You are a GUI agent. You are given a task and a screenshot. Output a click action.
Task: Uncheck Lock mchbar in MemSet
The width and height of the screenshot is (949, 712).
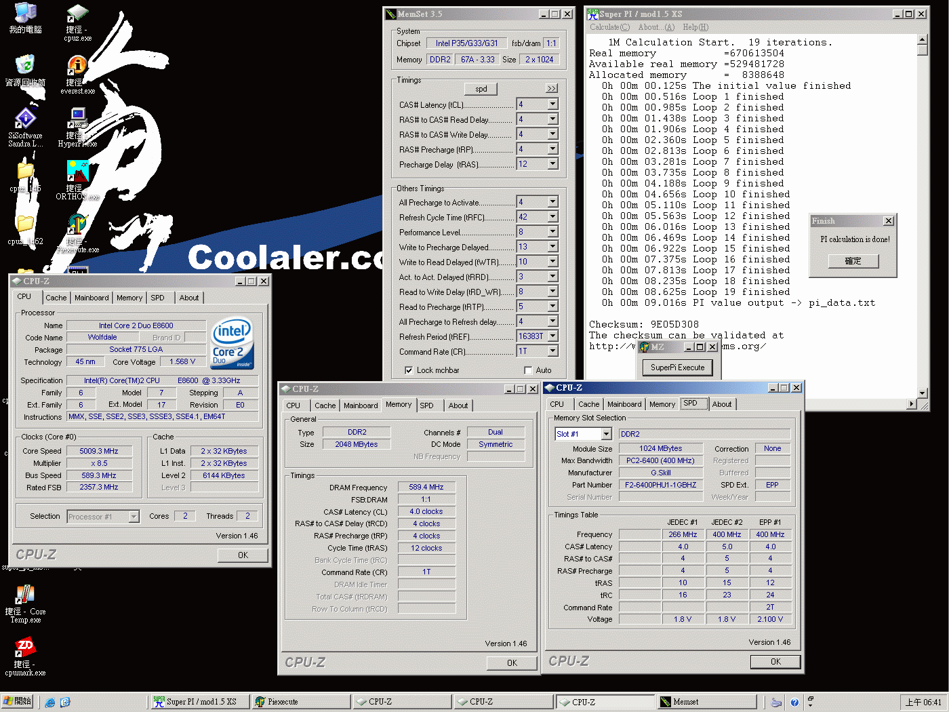click(x=408, y=370)
